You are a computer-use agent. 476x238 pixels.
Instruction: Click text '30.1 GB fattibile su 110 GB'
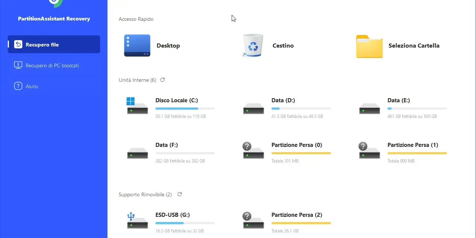[181, 116]
